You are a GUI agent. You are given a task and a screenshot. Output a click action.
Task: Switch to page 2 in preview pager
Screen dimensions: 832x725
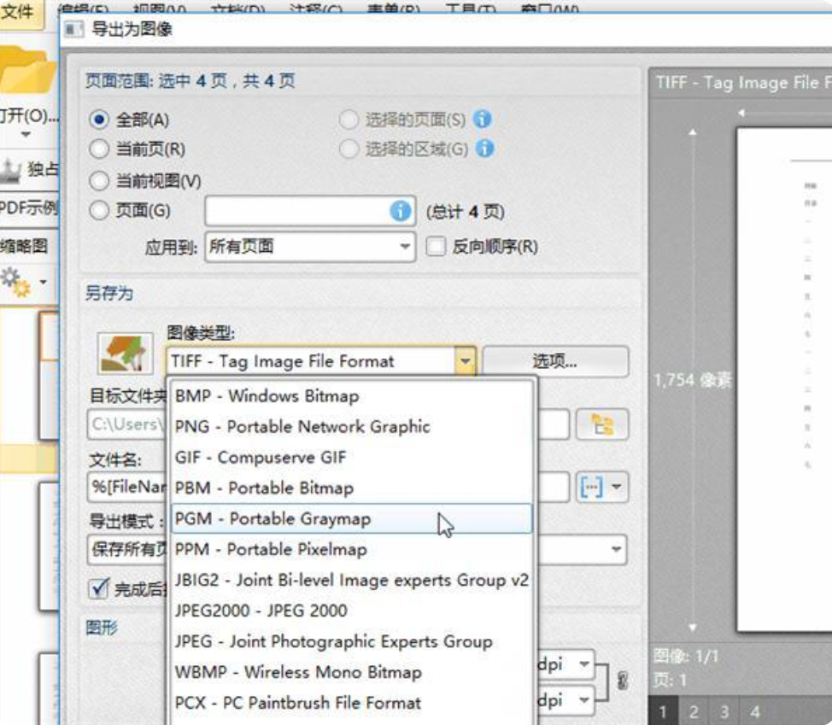pyautogui.click(x=694, y=711)
